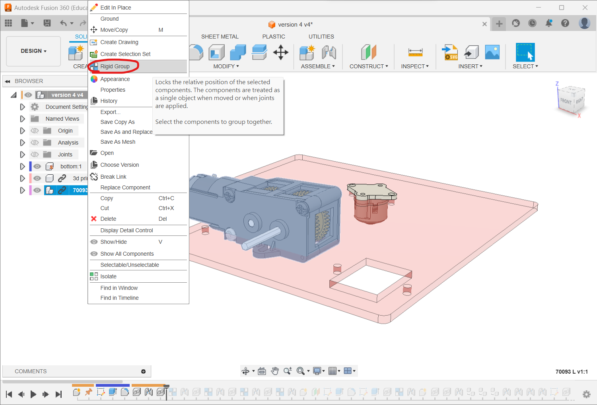Click the Move/Copy arrows toolbar icon

tap(281, 52)
